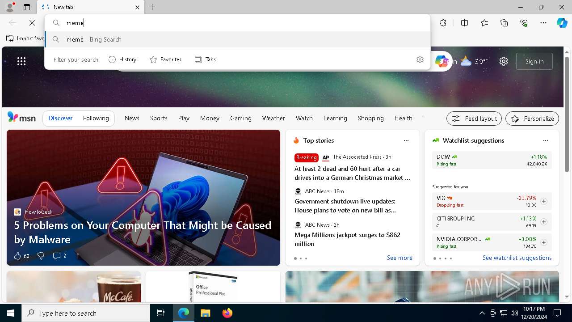Filter search by Tabs
This screenshot has width=572, height=322.
[205, 59]
